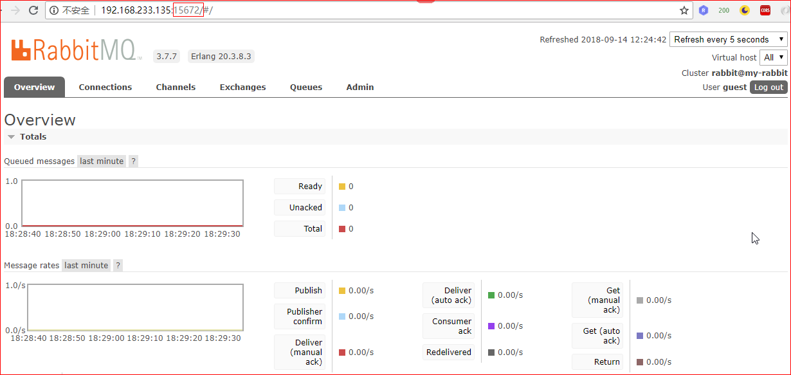Open the Channels tab
The width and height of the screenshot is (791, 375).
tap(176, 87)
